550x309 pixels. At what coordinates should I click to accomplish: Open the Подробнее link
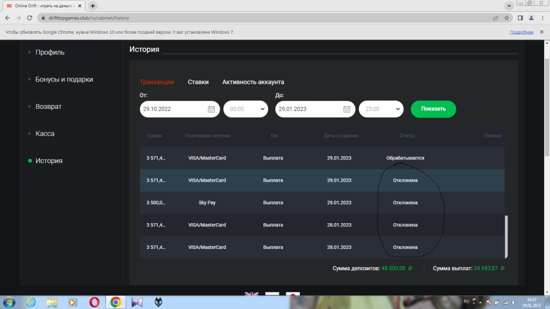pos(522,32)
